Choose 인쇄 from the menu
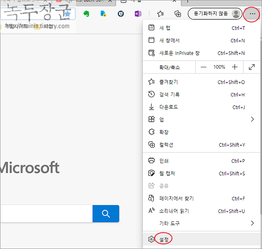 [x=201, y=161]
